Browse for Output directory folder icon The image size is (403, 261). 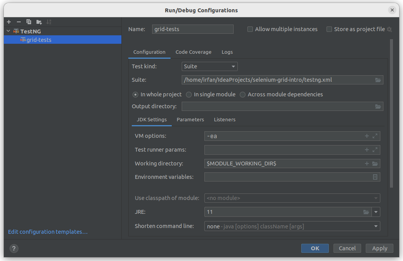378,106
